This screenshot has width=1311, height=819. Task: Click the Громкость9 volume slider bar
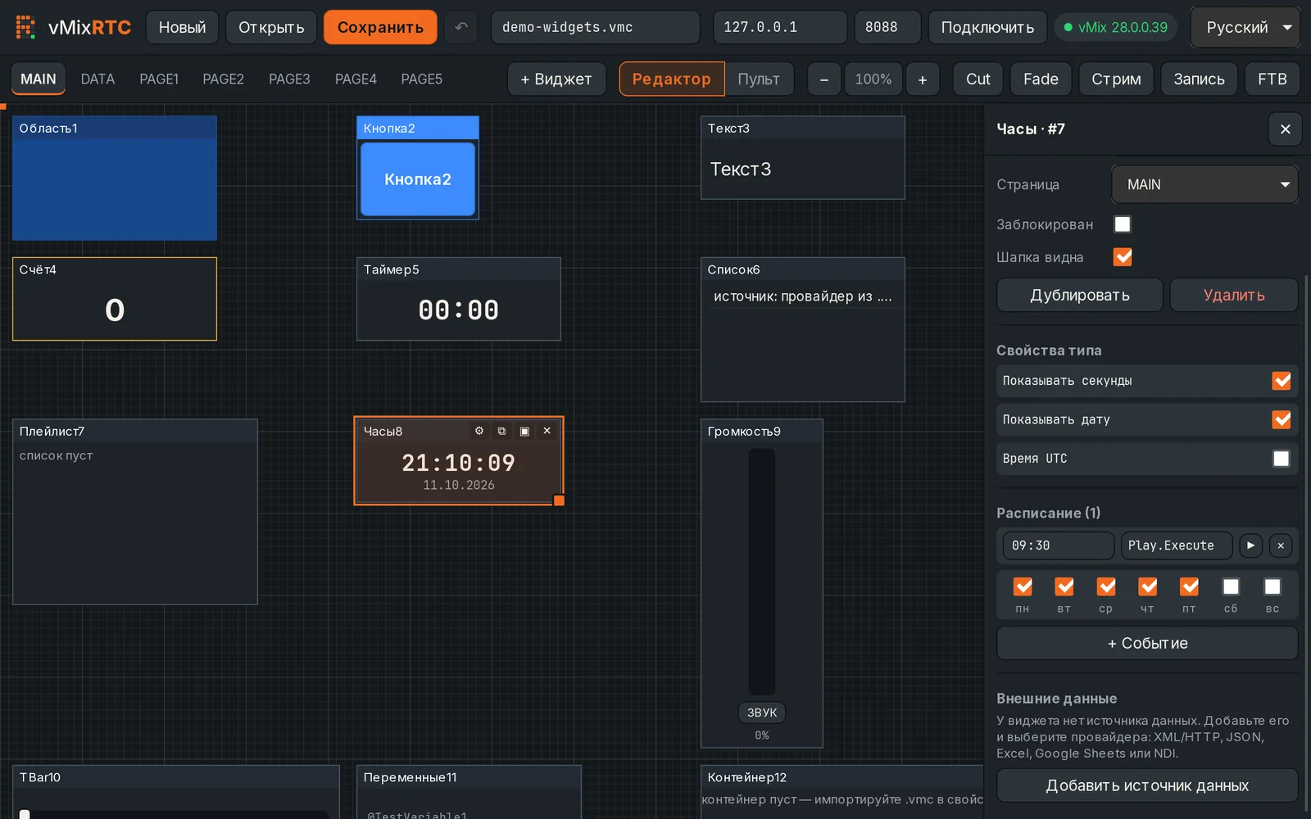pyautogui.click(x=762, y=571)
